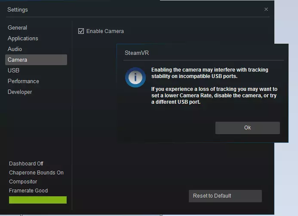
Task: Click the 'stability on incompatible USB ports' line
Action: (x=194, y=76)
